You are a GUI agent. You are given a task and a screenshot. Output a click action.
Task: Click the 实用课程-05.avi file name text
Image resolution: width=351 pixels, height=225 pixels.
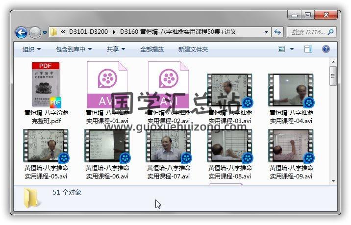pos(46,176)
